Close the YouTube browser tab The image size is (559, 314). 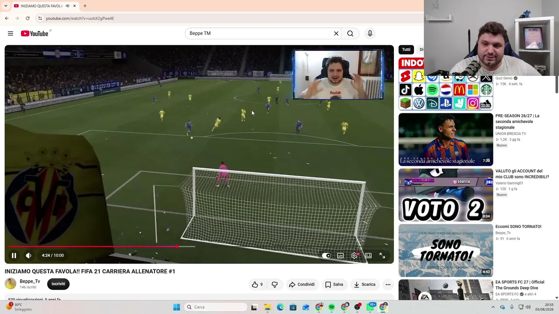pyautogui.click(x=74, y=6)
